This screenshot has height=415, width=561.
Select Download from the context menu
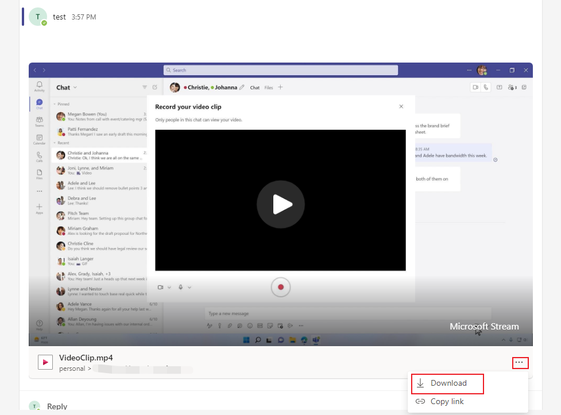(x=447, y=383)
